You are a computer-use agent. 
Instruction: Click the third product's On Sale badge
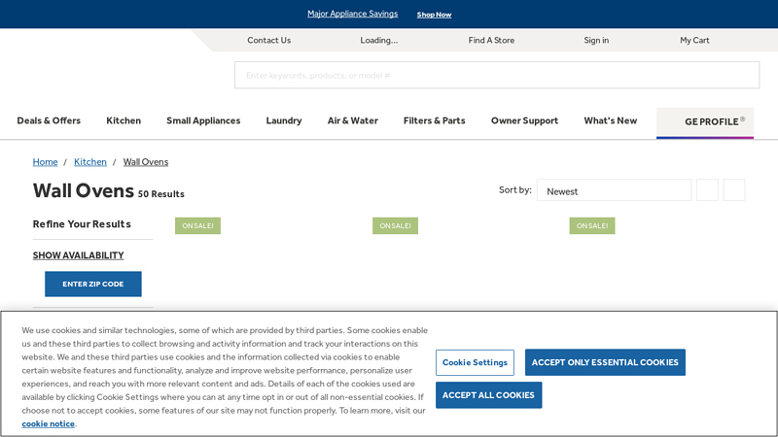click(x=592, y=225)
